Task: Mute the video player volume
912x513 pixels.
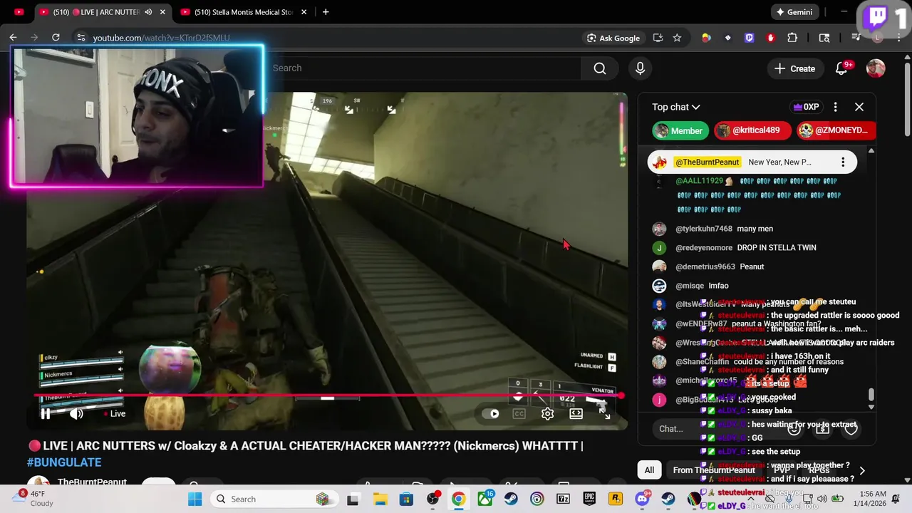Action: pos(76,413)
